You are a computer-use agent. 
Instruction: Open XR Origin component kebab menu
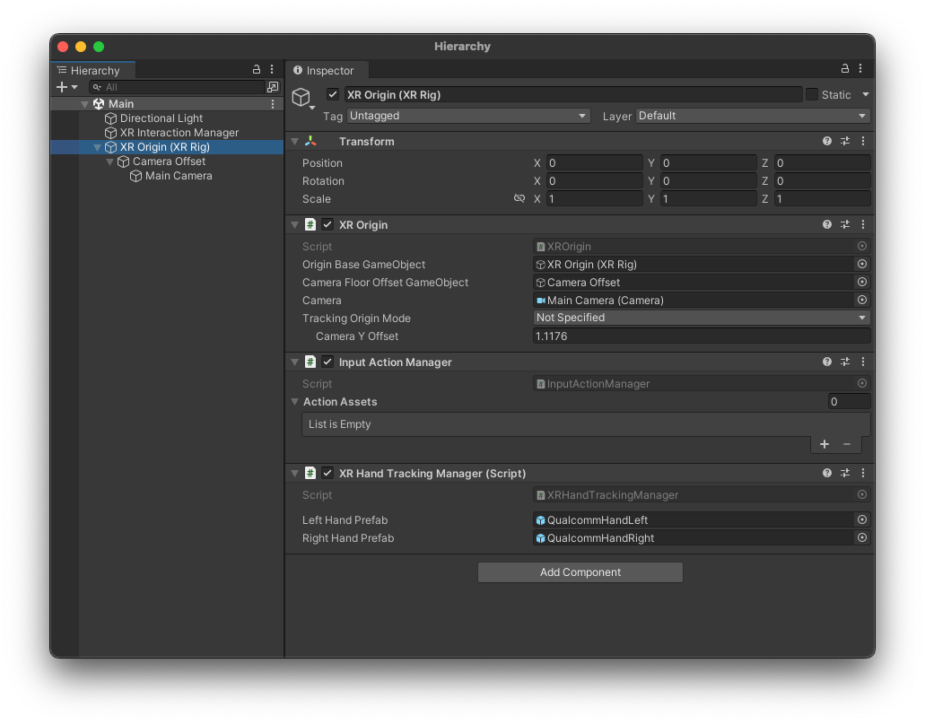pyautogui.click(x=863, y=224)
